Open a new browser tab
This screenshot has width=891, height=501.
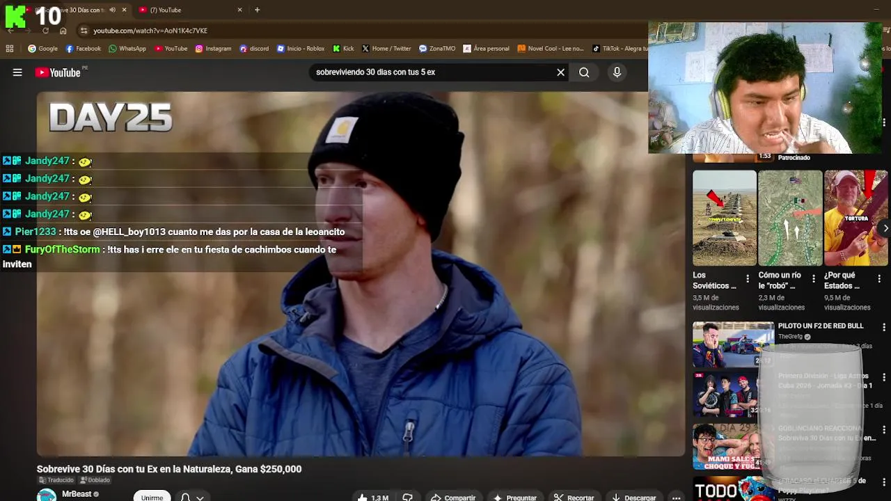tap(257, 10)
